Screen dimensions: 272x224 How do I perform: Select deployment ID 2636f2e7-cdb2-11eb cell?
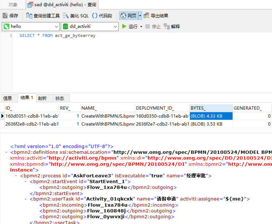[162, 124]
